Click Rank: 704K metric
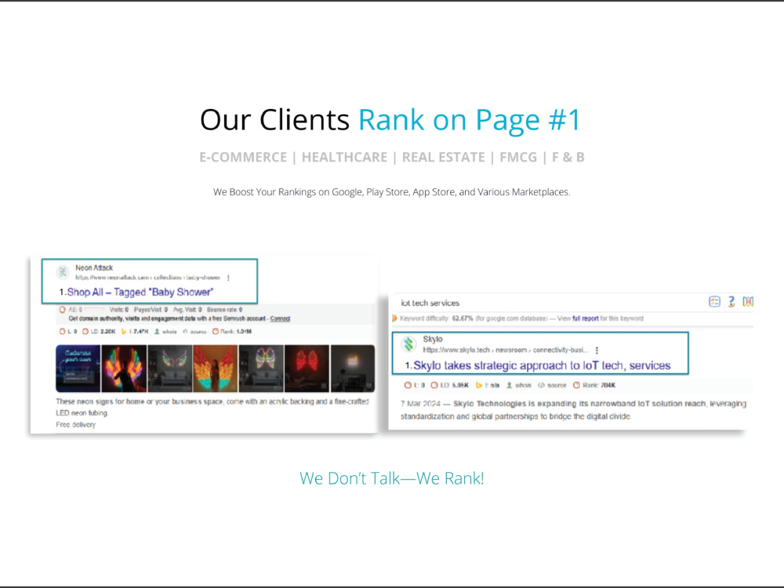784x588 pixels. click(x=594, y=385)
